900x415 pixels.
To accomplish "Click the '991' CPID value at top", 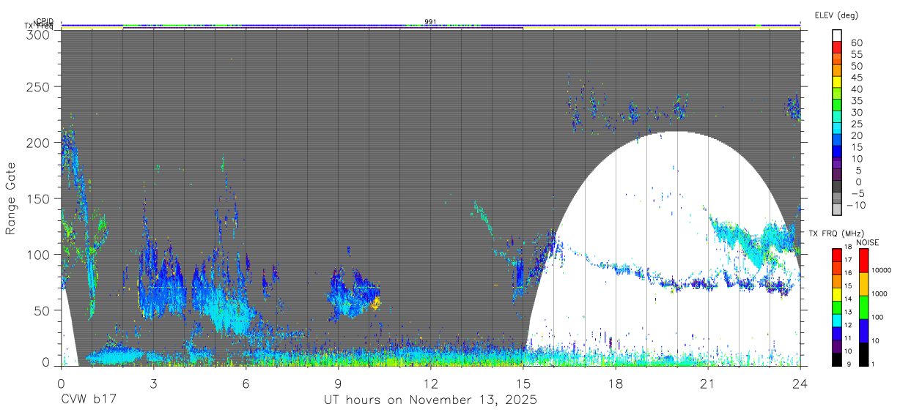I will [430, 22].
